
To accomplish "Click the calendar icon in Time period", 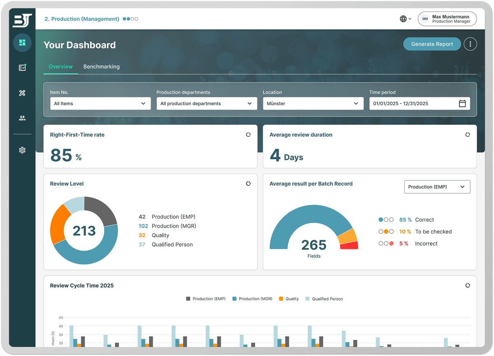I will (x=462, y=104).
